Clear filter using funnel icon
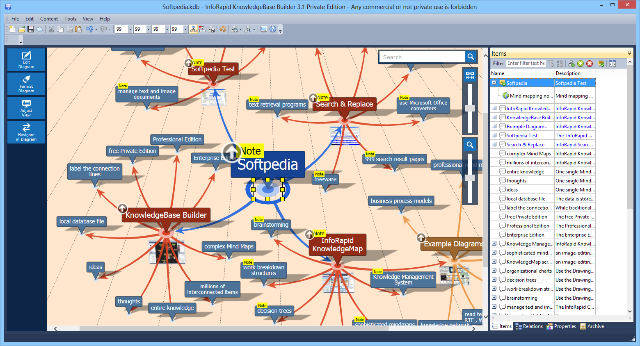The height and width of the screenshot is (346, 640). 551,64
